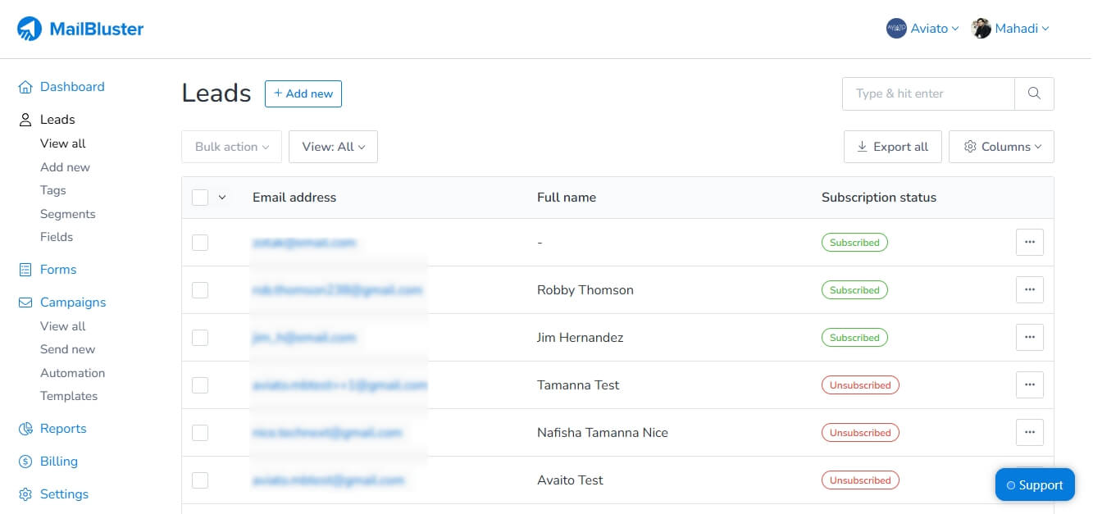
Task: Check the select-all leads checkbox
Action: coord(200,197)
